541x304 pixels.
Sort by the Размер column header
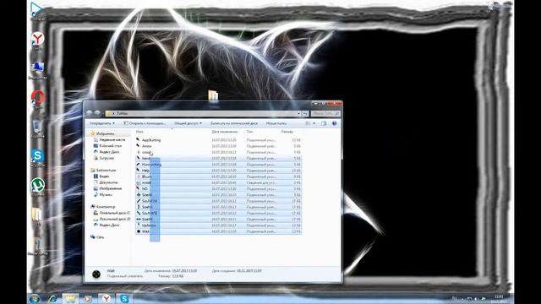[x=287, y=132]
